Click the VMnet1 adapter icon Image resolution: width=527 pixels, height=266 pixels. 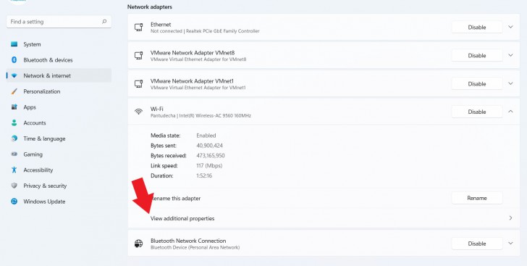pyautogui.click(x=138, y=84)
